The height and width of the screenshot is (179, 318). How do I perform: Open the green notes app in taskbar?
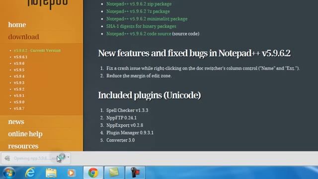[114, 173]
